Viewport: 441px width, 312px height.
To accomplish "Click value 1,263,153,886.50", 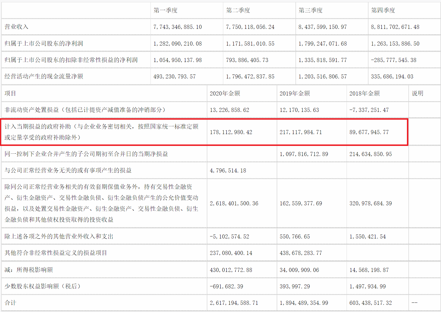I will click(x=395, y=44).
